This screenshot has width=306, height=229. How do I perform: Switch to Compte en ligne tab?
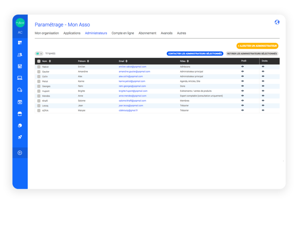pyautogui.click(x=123, y=33)
